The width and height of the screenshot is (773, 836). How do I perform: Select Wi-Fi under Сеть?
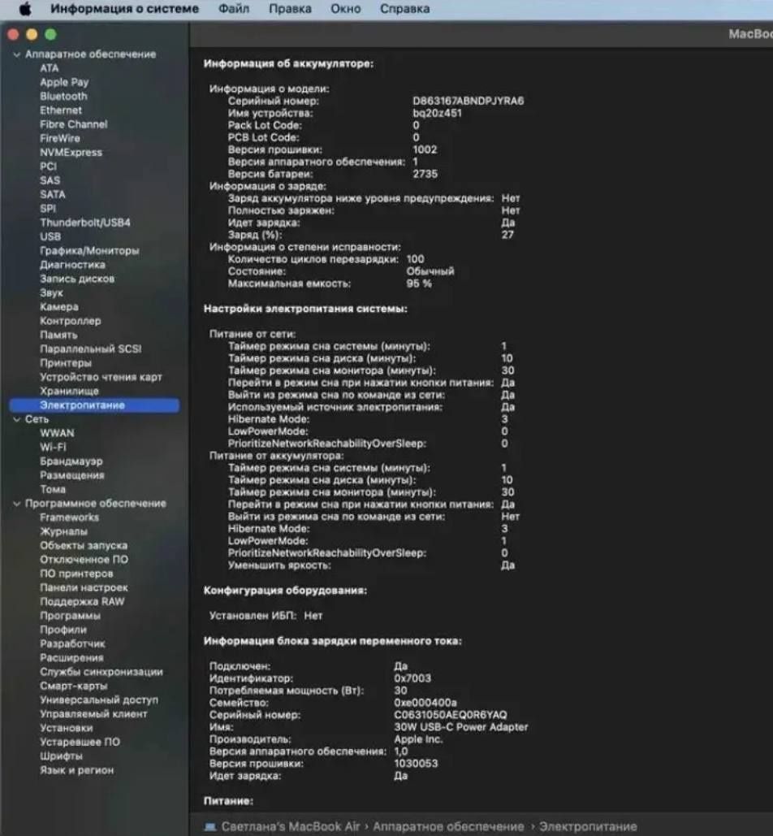54,448
